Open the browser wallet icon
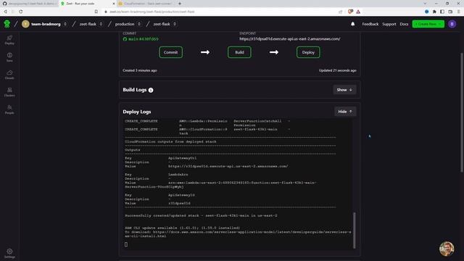Viewport: 464px width, 261px height. pos(450,12)
